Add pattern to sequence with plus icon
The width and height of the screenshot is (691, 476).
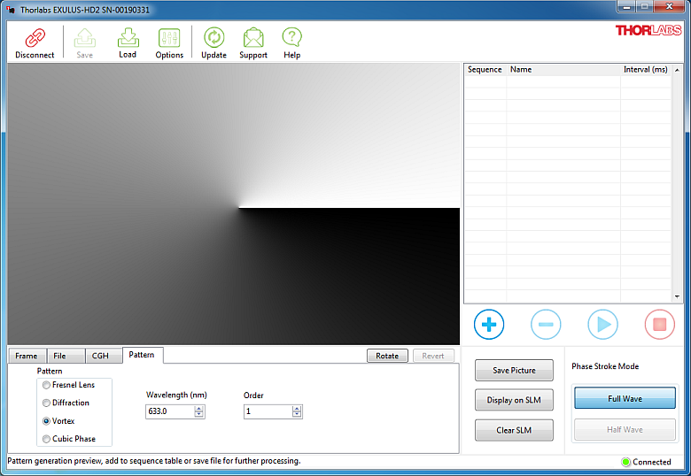[489, 325]
